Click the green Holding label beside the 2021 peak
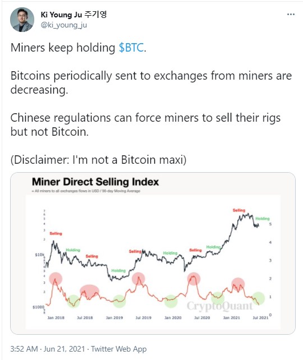This screenshot has width=303, height=360. pos(263,219)
